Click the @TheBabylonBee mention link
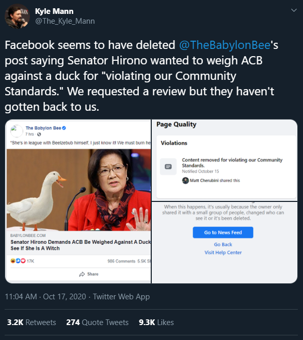Screen dimensions: 303x340 tap(225, 45)
